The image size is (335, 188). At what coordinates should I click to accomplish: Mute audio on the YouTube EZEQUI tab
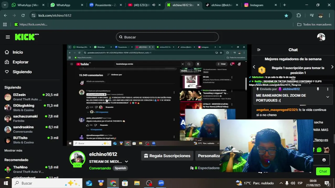(x=154, y=5)
